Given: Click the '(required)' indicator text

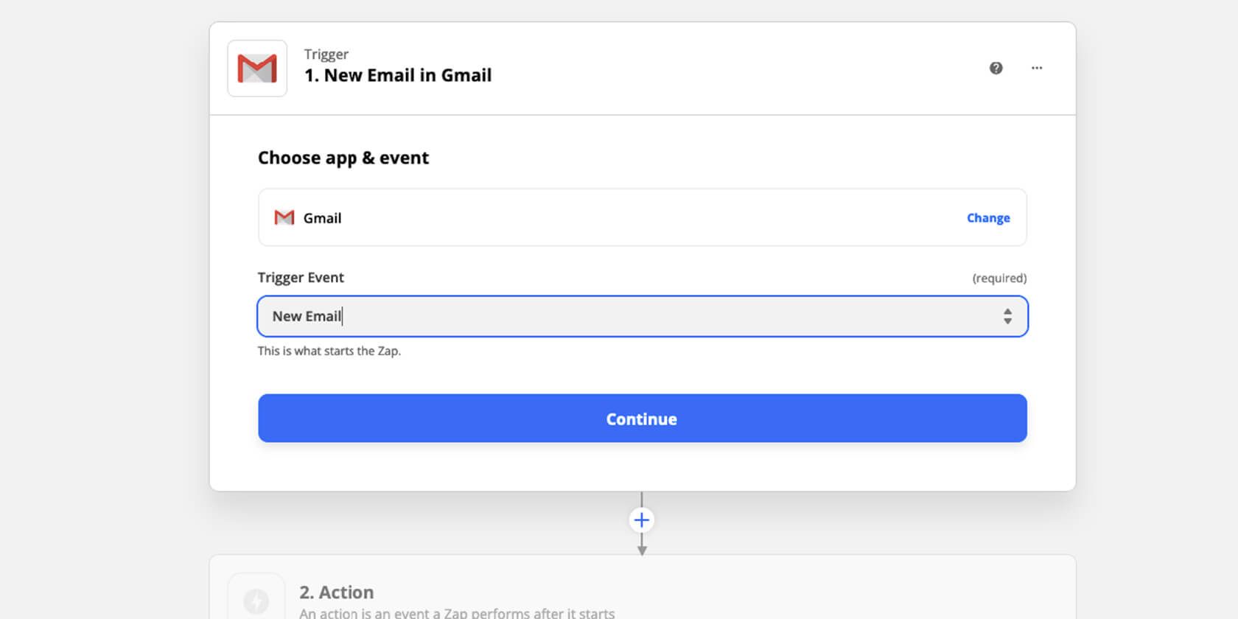Looking at the screenshot, I should tap(999, 279).
